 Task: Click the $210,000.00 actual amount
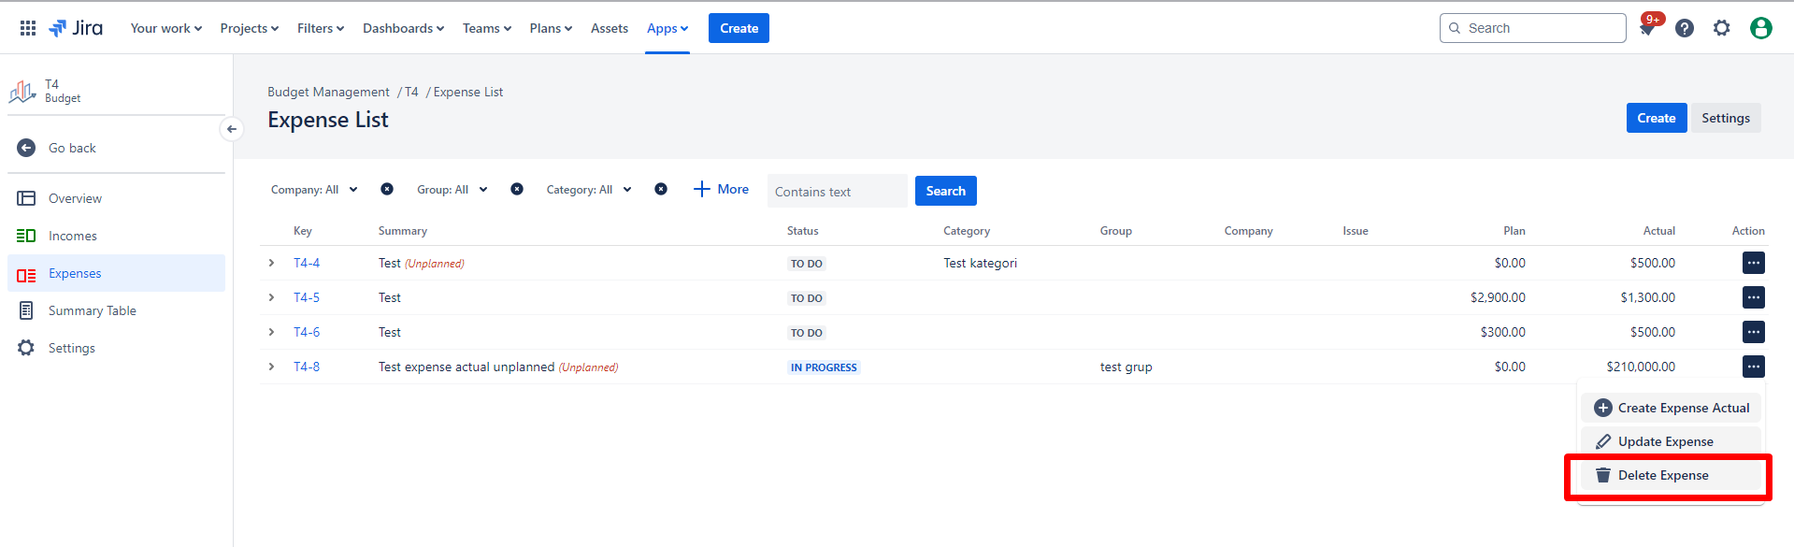click(1641, 367)
